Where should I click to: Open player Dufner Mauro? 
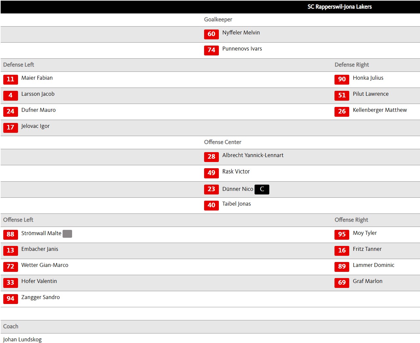pyautogui.click(x=38, y=110)
